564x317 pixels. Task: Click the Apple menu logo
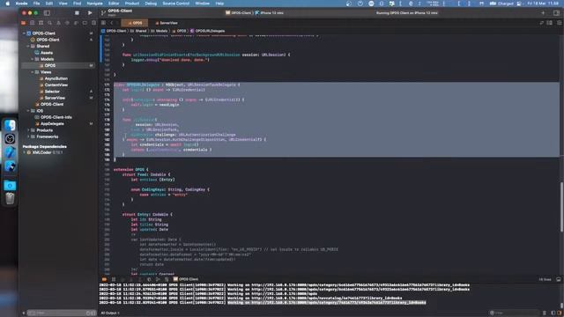pos(7,4)
